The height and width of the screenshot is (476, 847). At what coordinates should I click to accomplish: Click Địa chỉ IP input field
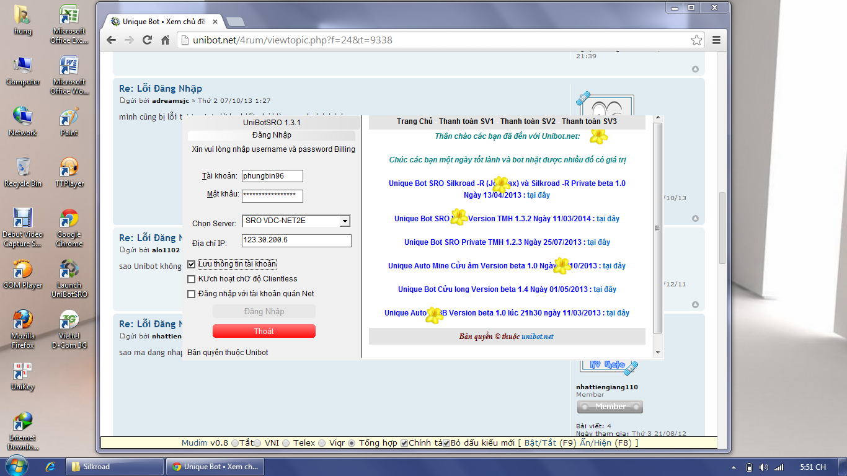296,240
